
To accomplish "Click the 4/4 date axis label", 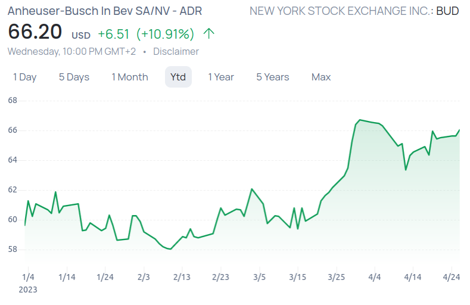I will [x=375, y=277].
